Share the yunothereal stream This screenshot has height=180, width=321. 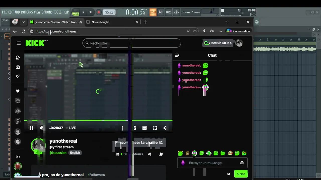pos(150,154)
